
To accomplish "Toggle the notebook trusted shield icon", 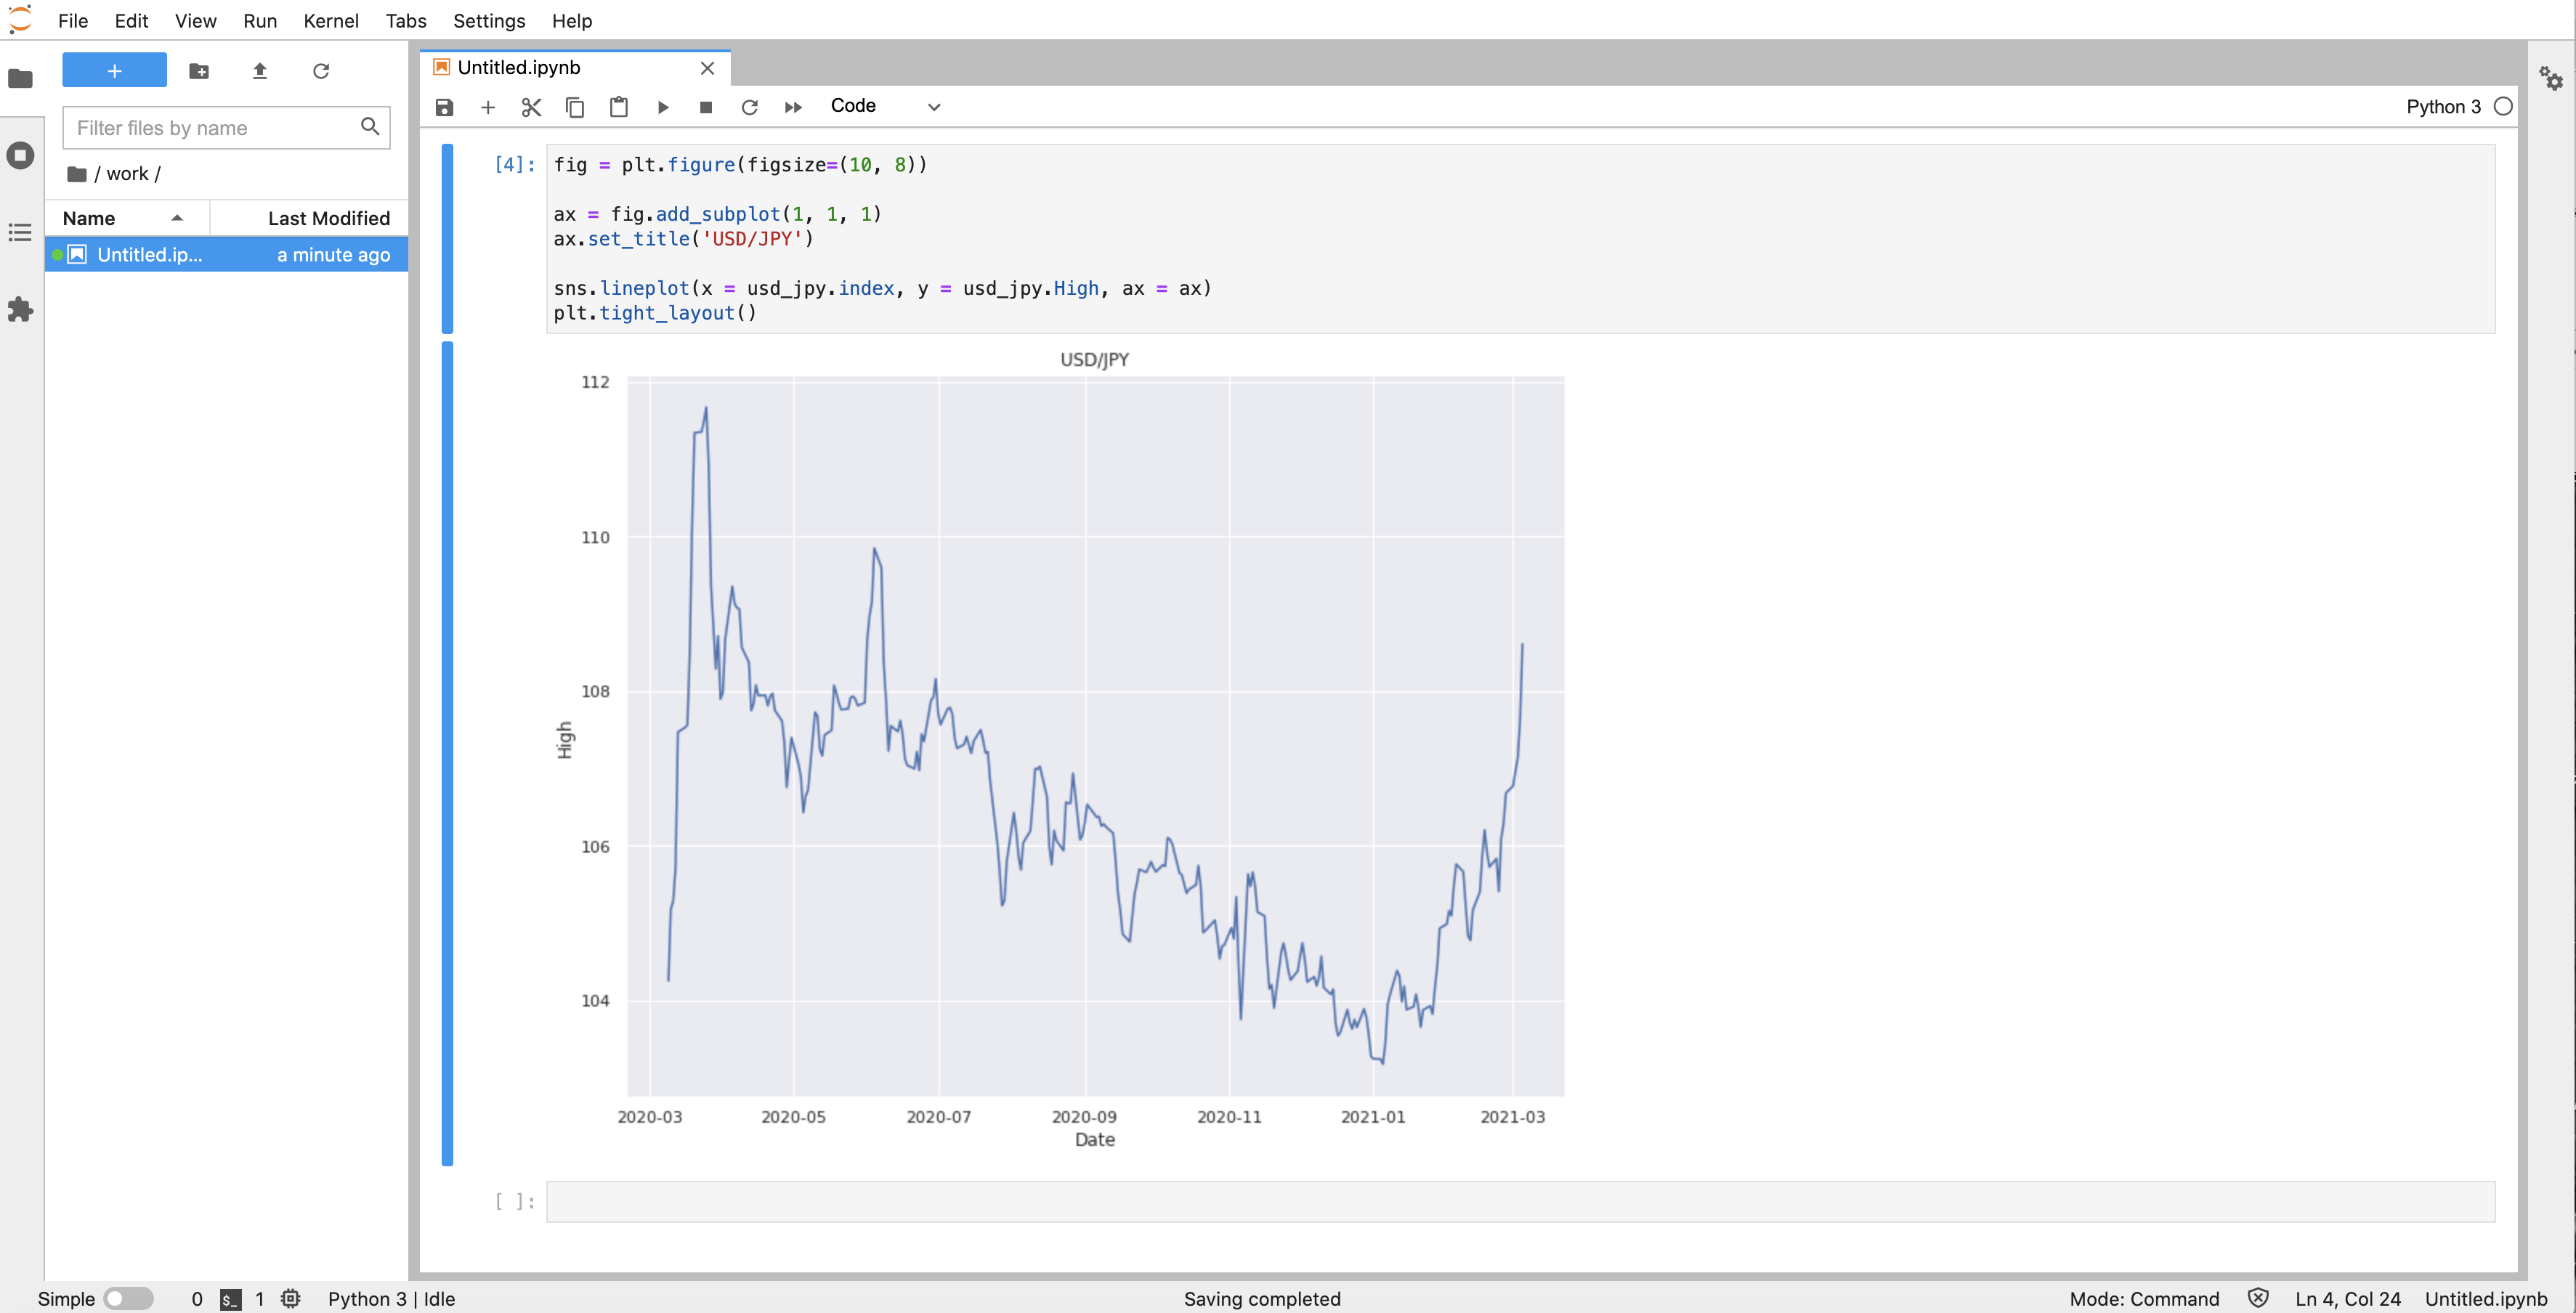I will (x=2257, y=1298).
